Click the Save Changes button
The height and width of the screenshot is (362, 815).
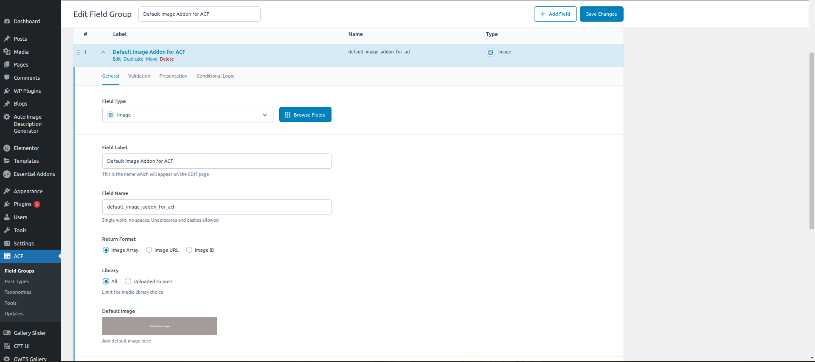(601, 14)
